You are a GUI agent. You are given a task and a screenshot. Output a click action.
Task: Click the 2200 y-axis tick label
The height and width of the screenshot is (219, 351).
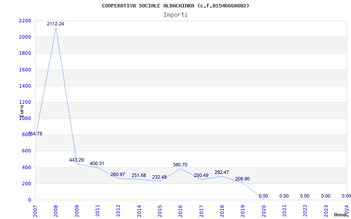25,21
